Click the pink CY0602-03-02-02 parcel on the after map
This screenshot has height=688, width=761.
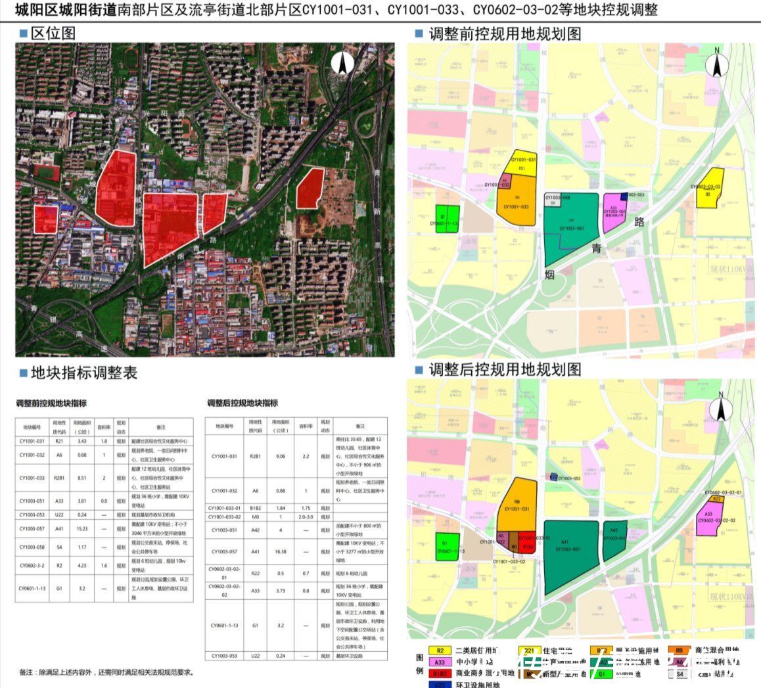[x=708, y=518]
